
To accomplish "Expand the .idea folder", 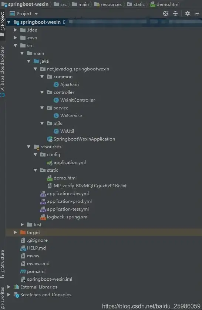I will coord(16,30).
